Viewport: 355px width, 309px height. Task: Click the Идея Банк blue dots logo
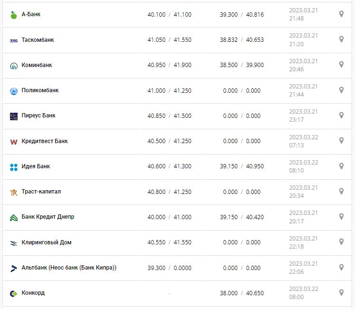tap(13, 167)
